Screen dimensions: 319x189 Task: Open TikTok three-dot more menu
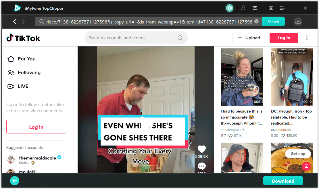pos(307,38)
